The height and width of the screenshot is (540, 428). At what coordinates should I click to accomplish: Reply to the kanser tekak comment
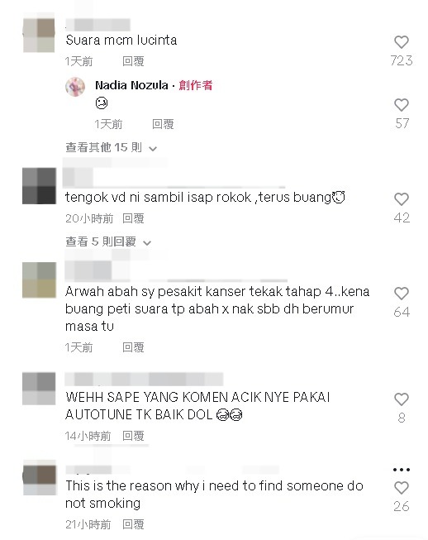pos(133,347)
